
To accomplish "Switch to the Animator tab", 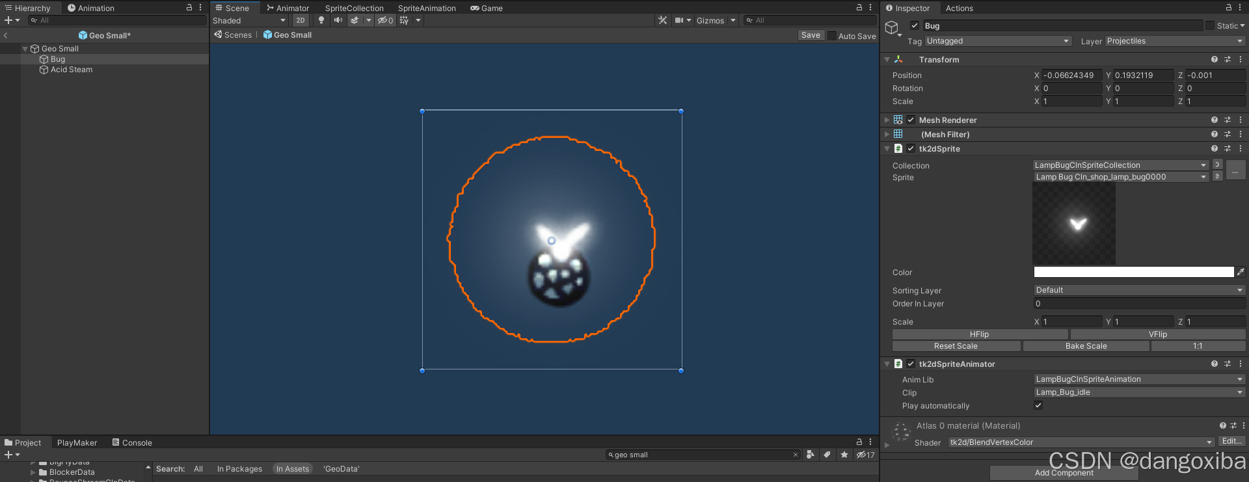I will point(288,8).
